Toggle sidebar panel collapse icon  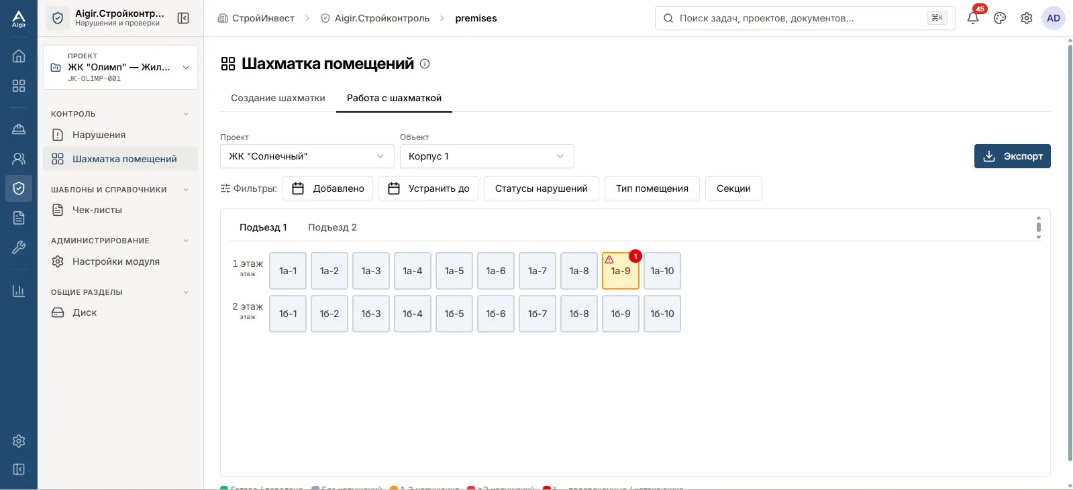(x=183, y=18)
